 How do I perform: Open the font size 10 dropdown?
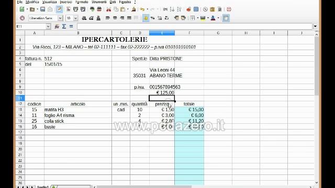click(75, 18)
